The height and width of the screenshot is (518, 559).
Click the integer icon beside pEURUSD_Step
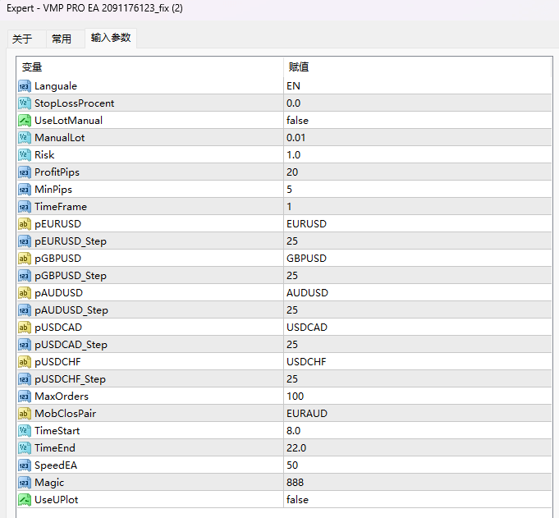coord(25,241)
